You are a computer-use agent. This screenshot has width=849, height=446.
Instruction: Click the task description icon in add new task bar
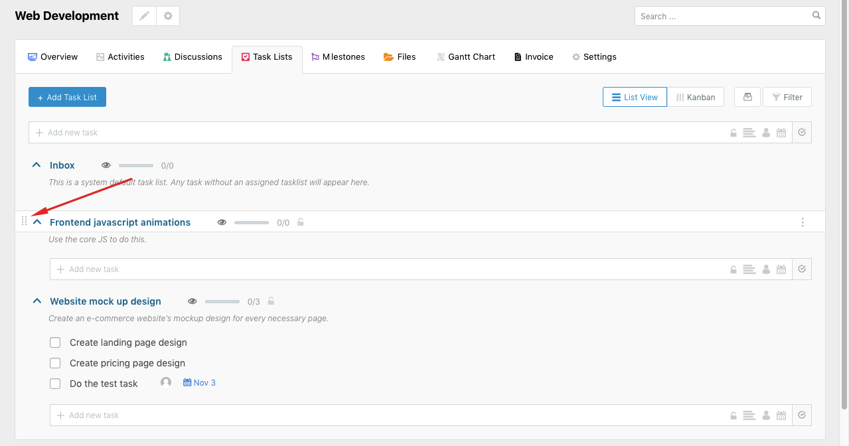[x=749, y=132]
